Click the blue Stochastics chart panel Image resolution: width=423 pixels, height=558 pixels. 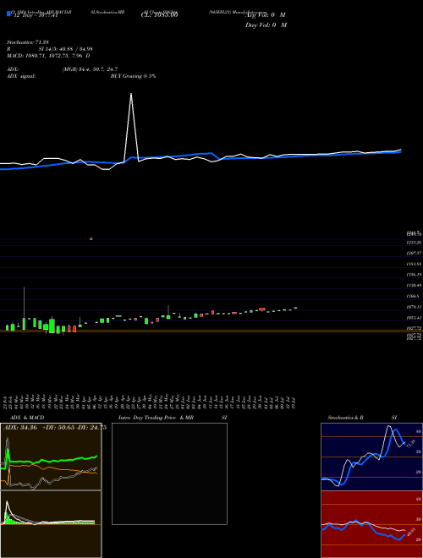click(371, 457)
